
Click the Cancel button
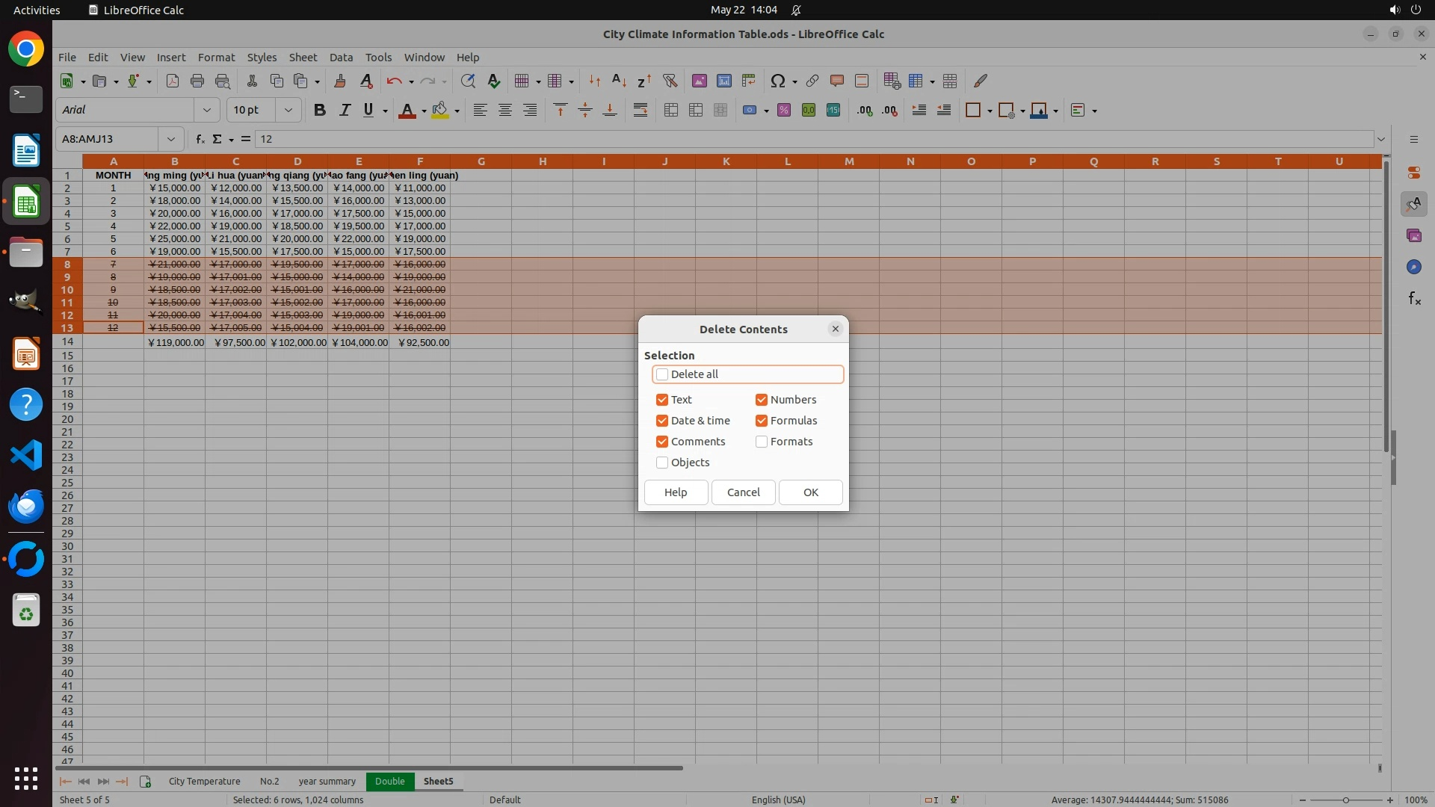(743, 492)
